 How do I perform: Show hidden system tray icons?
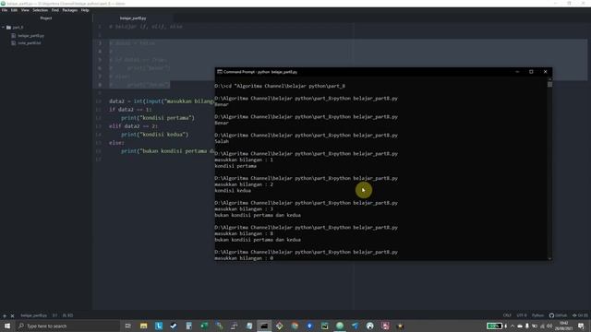513,326
